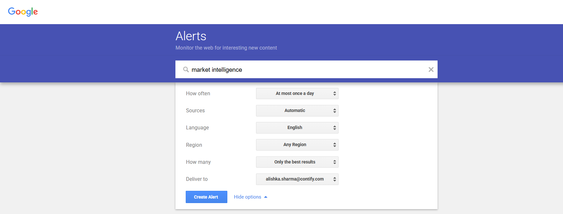Image resolution: width=563 pixels, height=214 pixels.
Task: Open the Deliver to email dropdown
Action: [x=297, y=179]
